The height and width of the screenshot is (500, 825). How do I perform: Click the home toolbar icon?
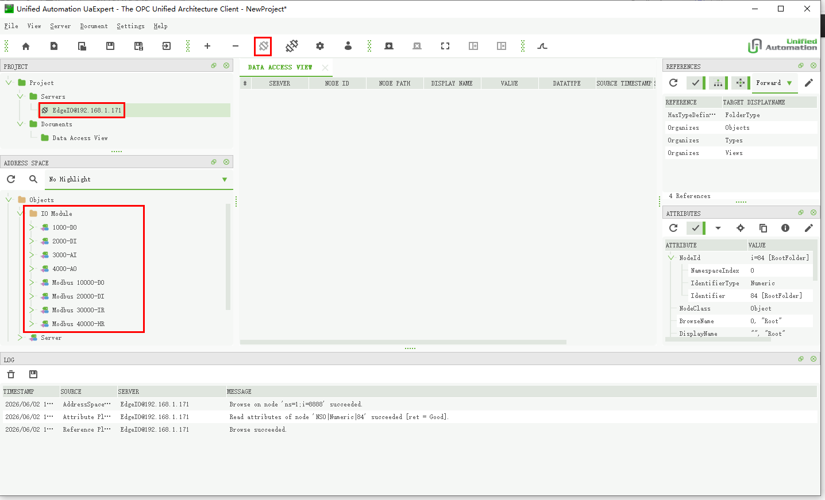coord(26,46)
